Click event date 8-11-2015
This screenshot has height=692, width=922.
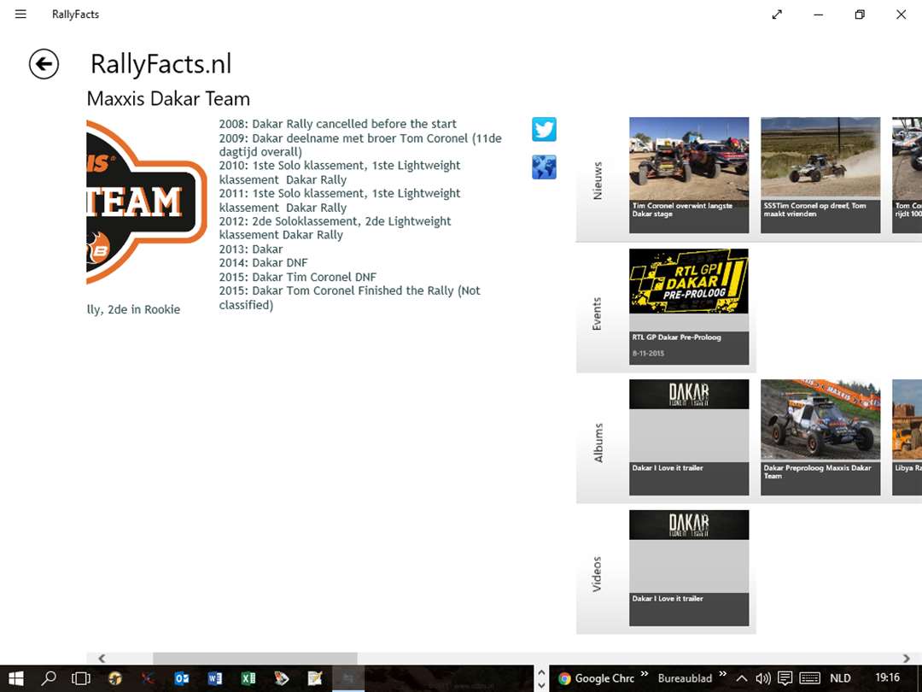(x=648, y=353)
